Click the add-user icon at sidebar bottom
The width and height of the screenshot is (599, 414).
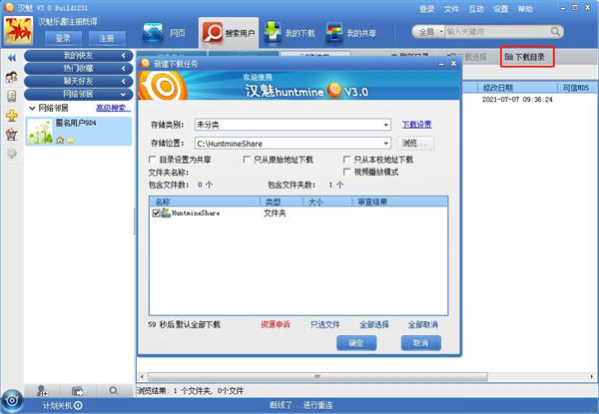coord(42,391)
